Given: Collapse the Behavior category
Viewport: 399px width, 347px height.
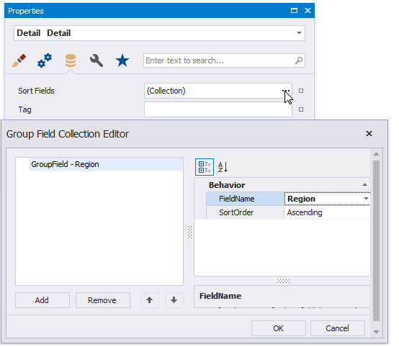Looking at the screenshot, I should tap(364, 185).
